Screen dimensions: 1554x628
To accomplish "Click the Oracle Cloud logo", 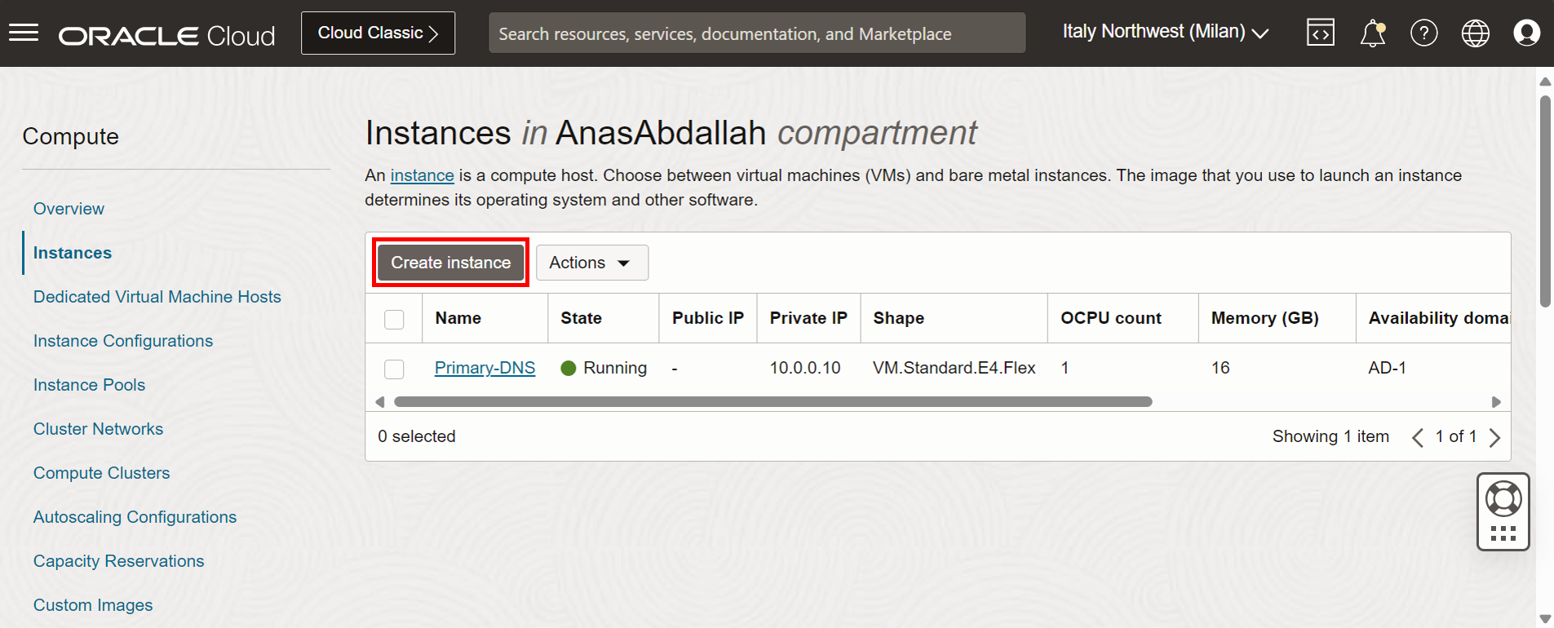I will [x=166, y=35].
